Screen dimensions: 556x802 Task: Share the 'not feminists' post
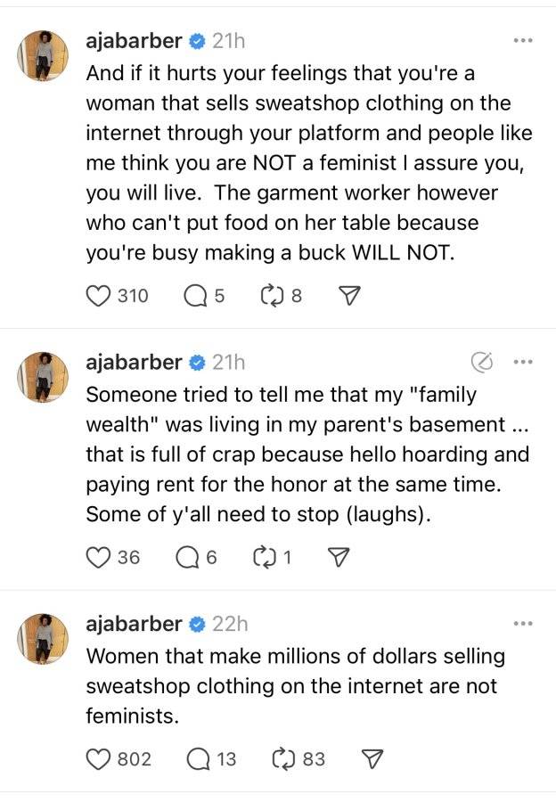(372, 759)
